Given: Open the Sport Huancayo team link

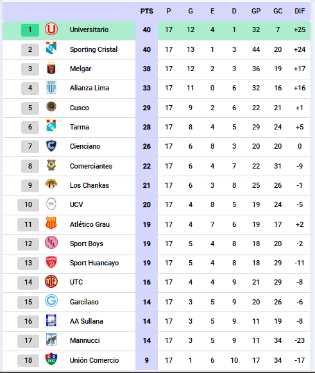Looking at the screenshot, I should click(x=94, y=263).
